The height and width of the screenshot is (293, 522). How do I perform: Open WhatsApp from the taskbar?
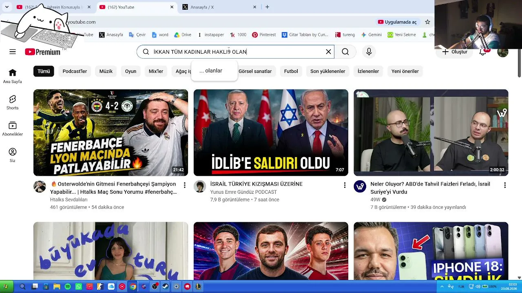pyautogui.click(x=79, y=286)
